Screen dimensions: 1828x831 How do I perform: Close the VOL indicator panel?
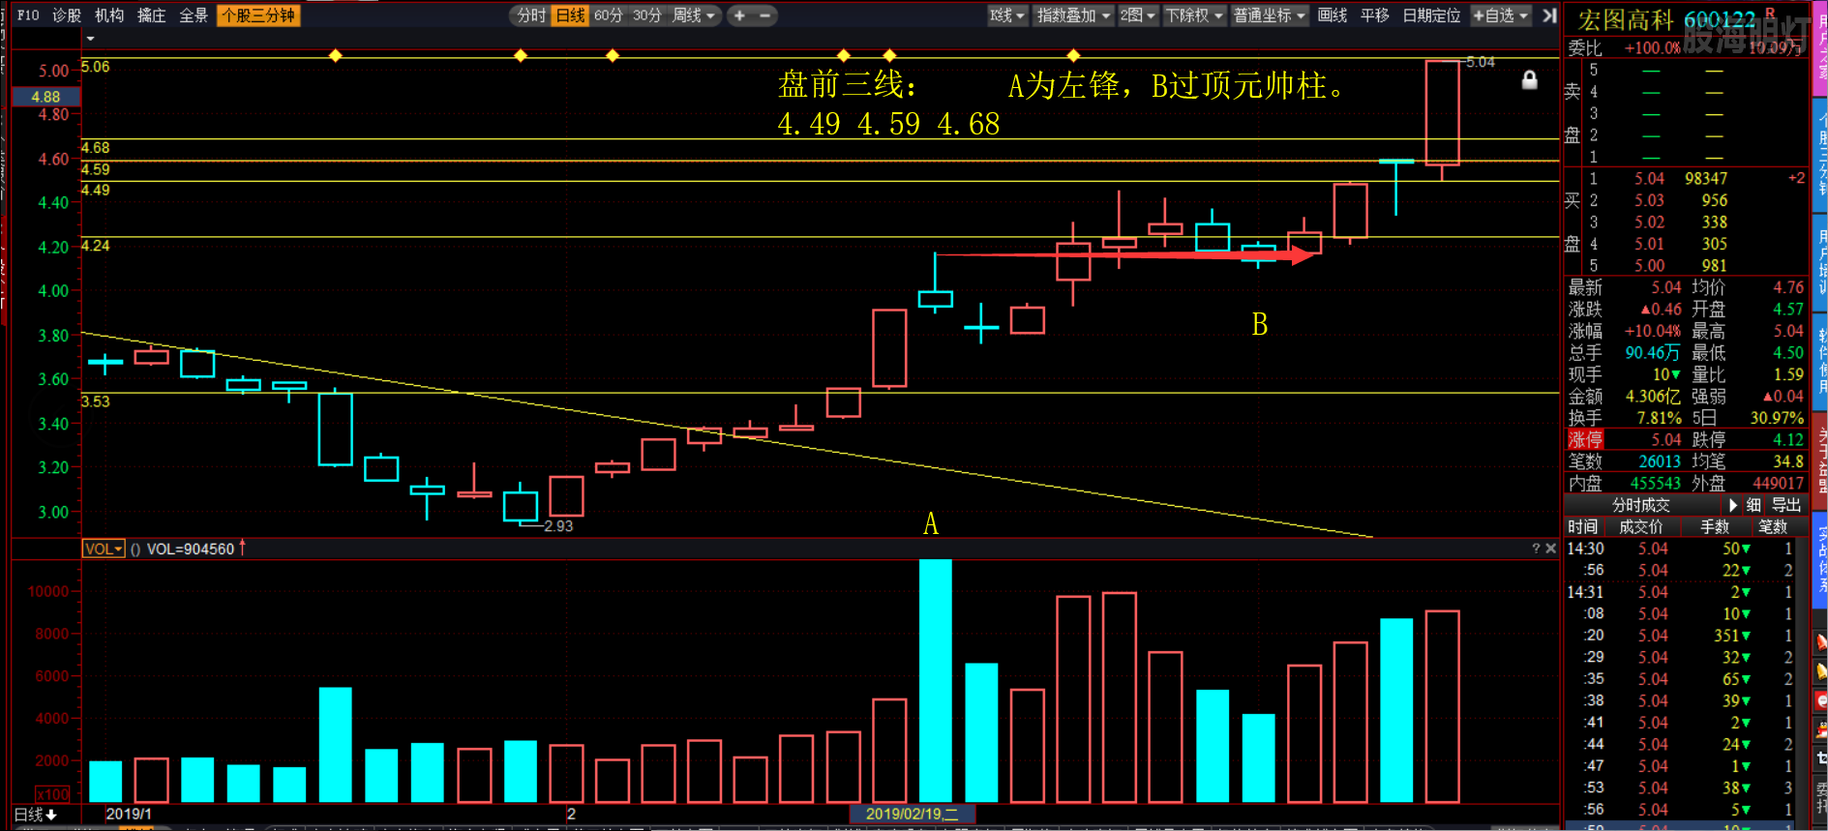1551,549
